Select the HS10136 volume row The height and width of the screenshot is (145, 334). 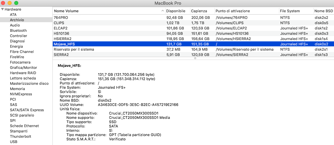pyautogui.click(x=193, y=33)
